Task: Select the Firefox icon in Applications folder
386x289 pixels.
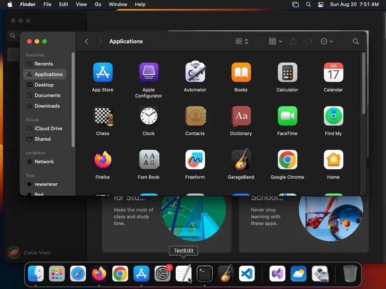Action: click(x=103, y=160)
